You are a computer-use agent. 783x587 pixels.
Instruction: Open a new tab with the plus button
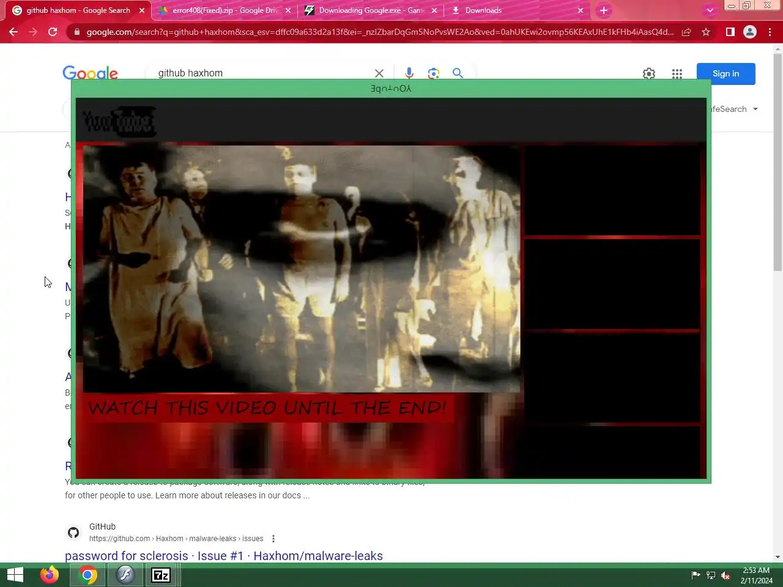604,10
